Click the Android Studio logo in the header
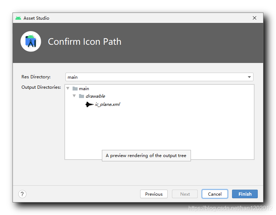Image resolution: width=276 pixels, height=215 pixels. [31, 41]
